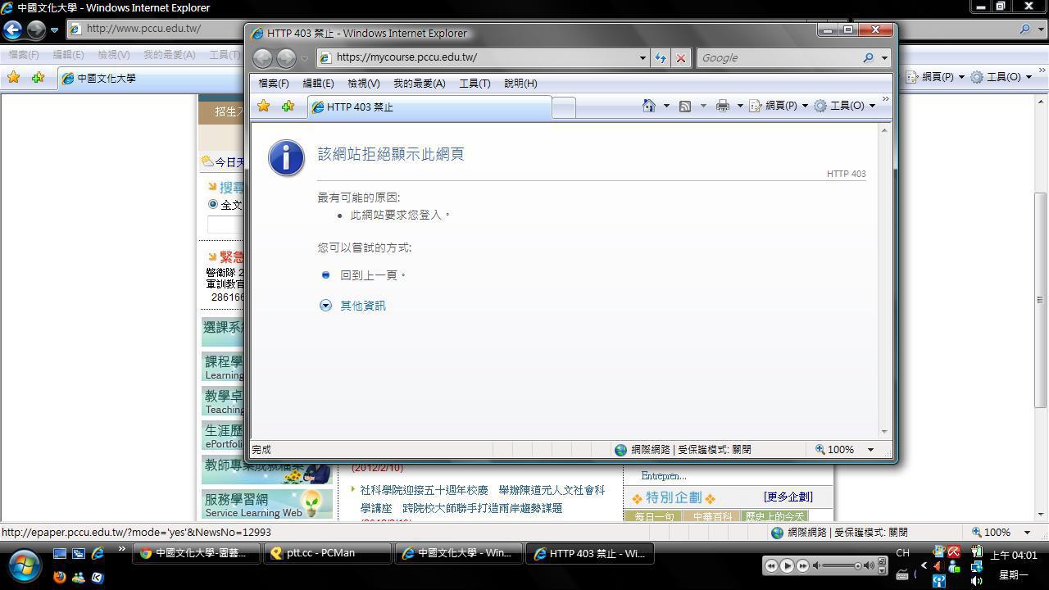Screen dimensions: 1049x590
Task: Open the 網頁(P) Page menu in the HTTP 403 window
Action: click(x=779, y=106)
